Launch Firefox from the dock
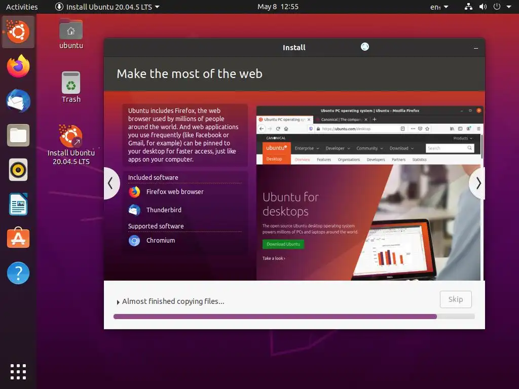The width and height of the screenshot is (519, 389). click(18, 66)
